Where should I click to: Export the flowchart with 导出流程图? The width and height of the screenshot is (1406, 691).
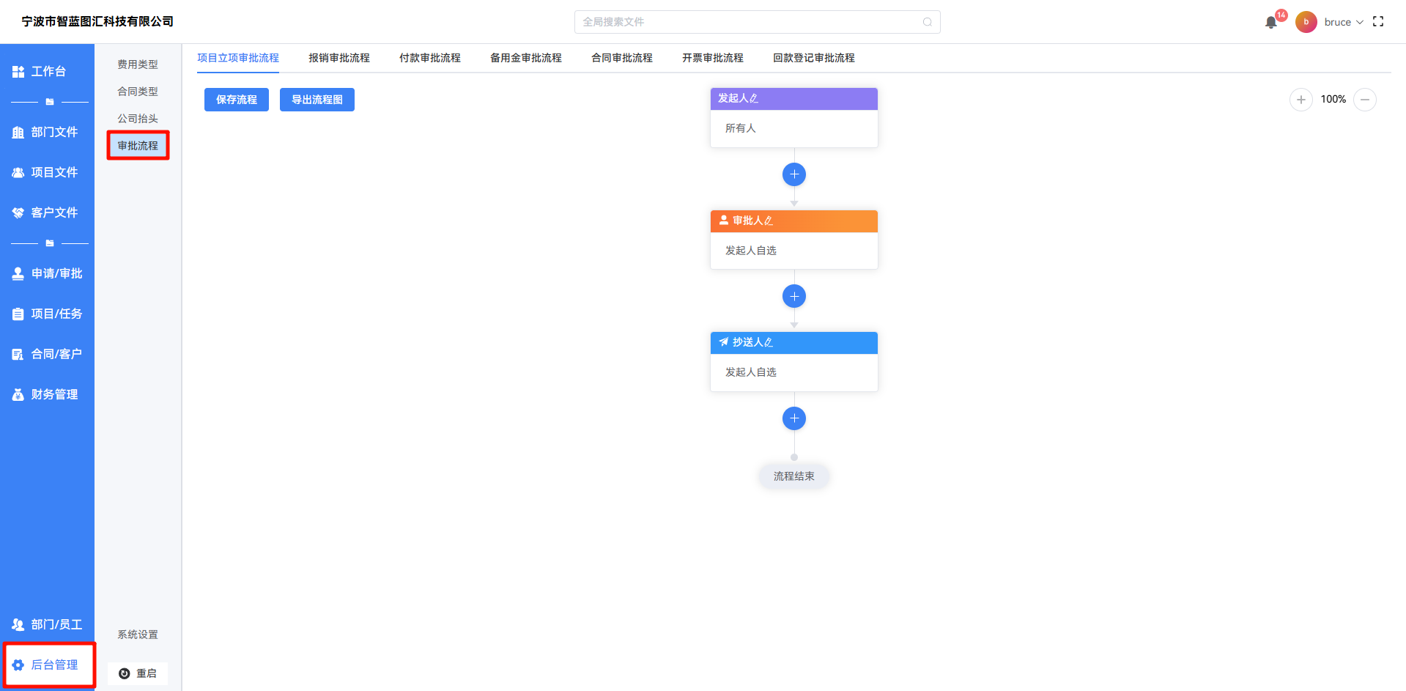point(317,100)
